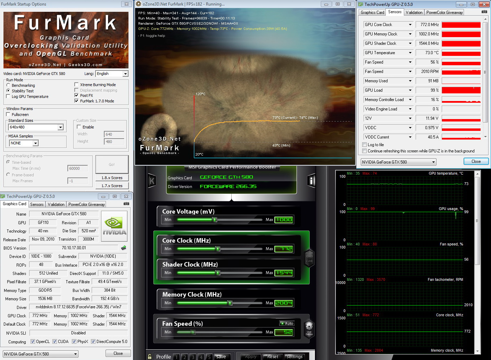Screen dimensions: 491x360
Task: Click the Memory Clock slider handle
Action: pos(230,303)
